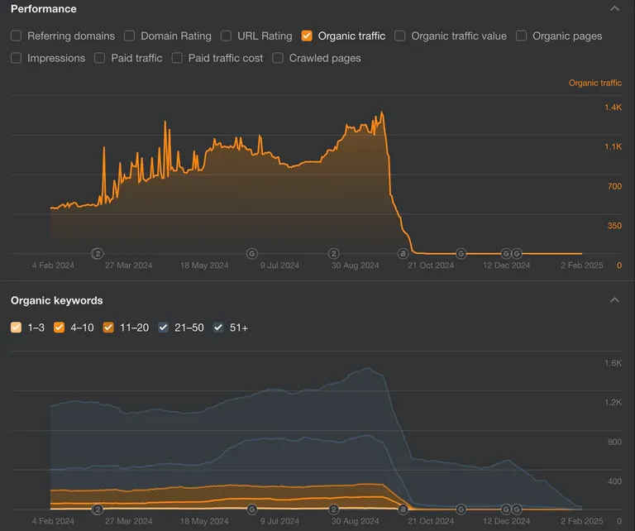Tick the Paid traffic cost checkbox
635x531 pixels.
pos(178,58)
